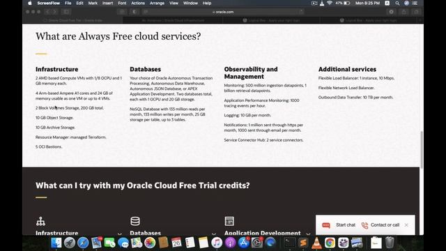The width and height of the screenshot is (446, 251).
Task: Expand Application Development section chevron
Action: 308,234
